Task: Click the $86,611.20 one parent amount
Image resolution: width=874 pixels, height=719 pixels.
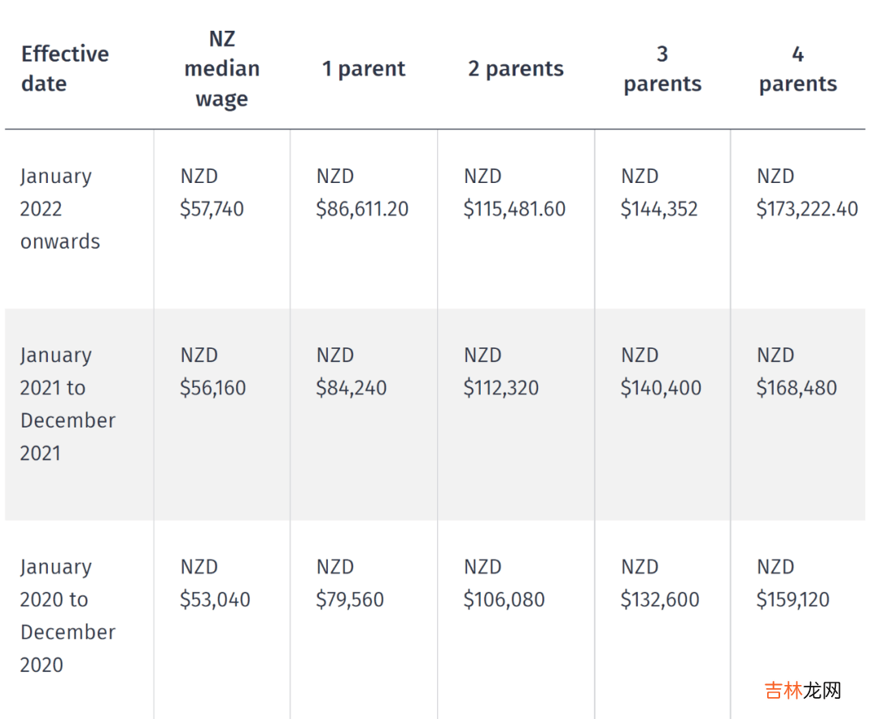Action: [362, 209]
